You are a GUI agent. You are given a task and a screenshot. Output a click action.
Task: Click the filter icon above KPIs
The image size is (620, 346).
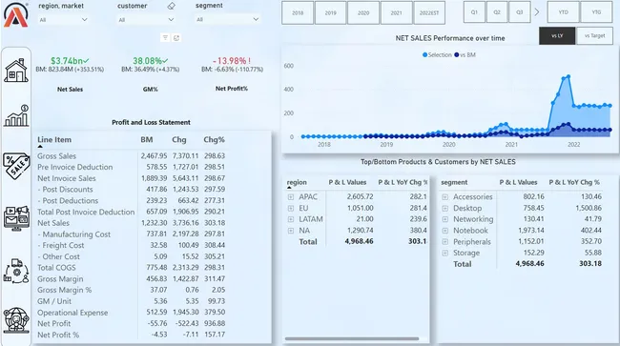[165, 38]
